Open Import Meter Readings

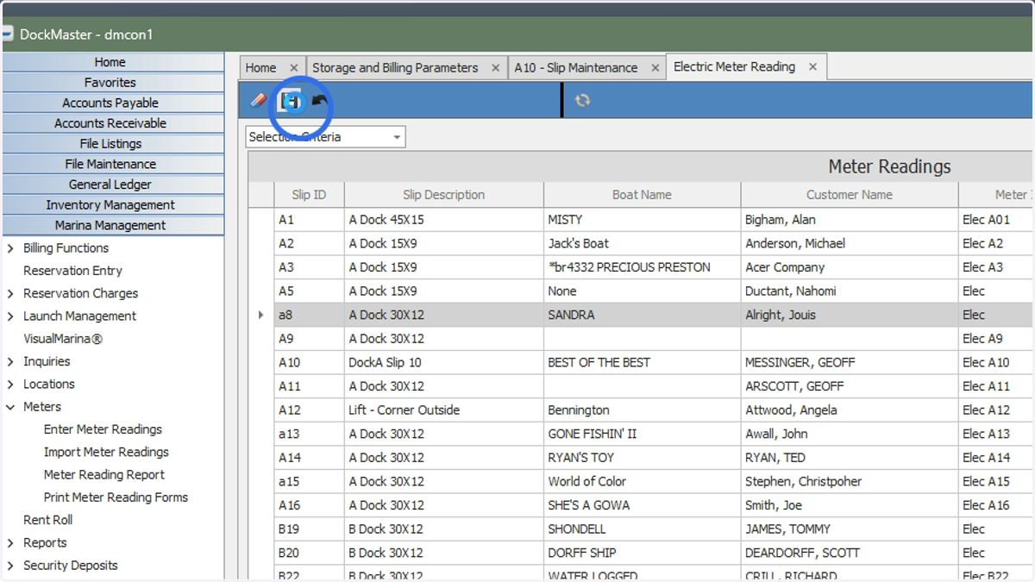(x=106, y=452)
